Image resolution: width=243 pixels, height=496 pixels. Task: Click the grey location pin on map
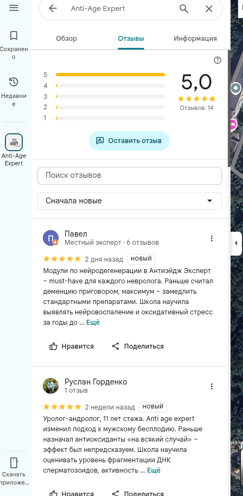tap(235, 89)
